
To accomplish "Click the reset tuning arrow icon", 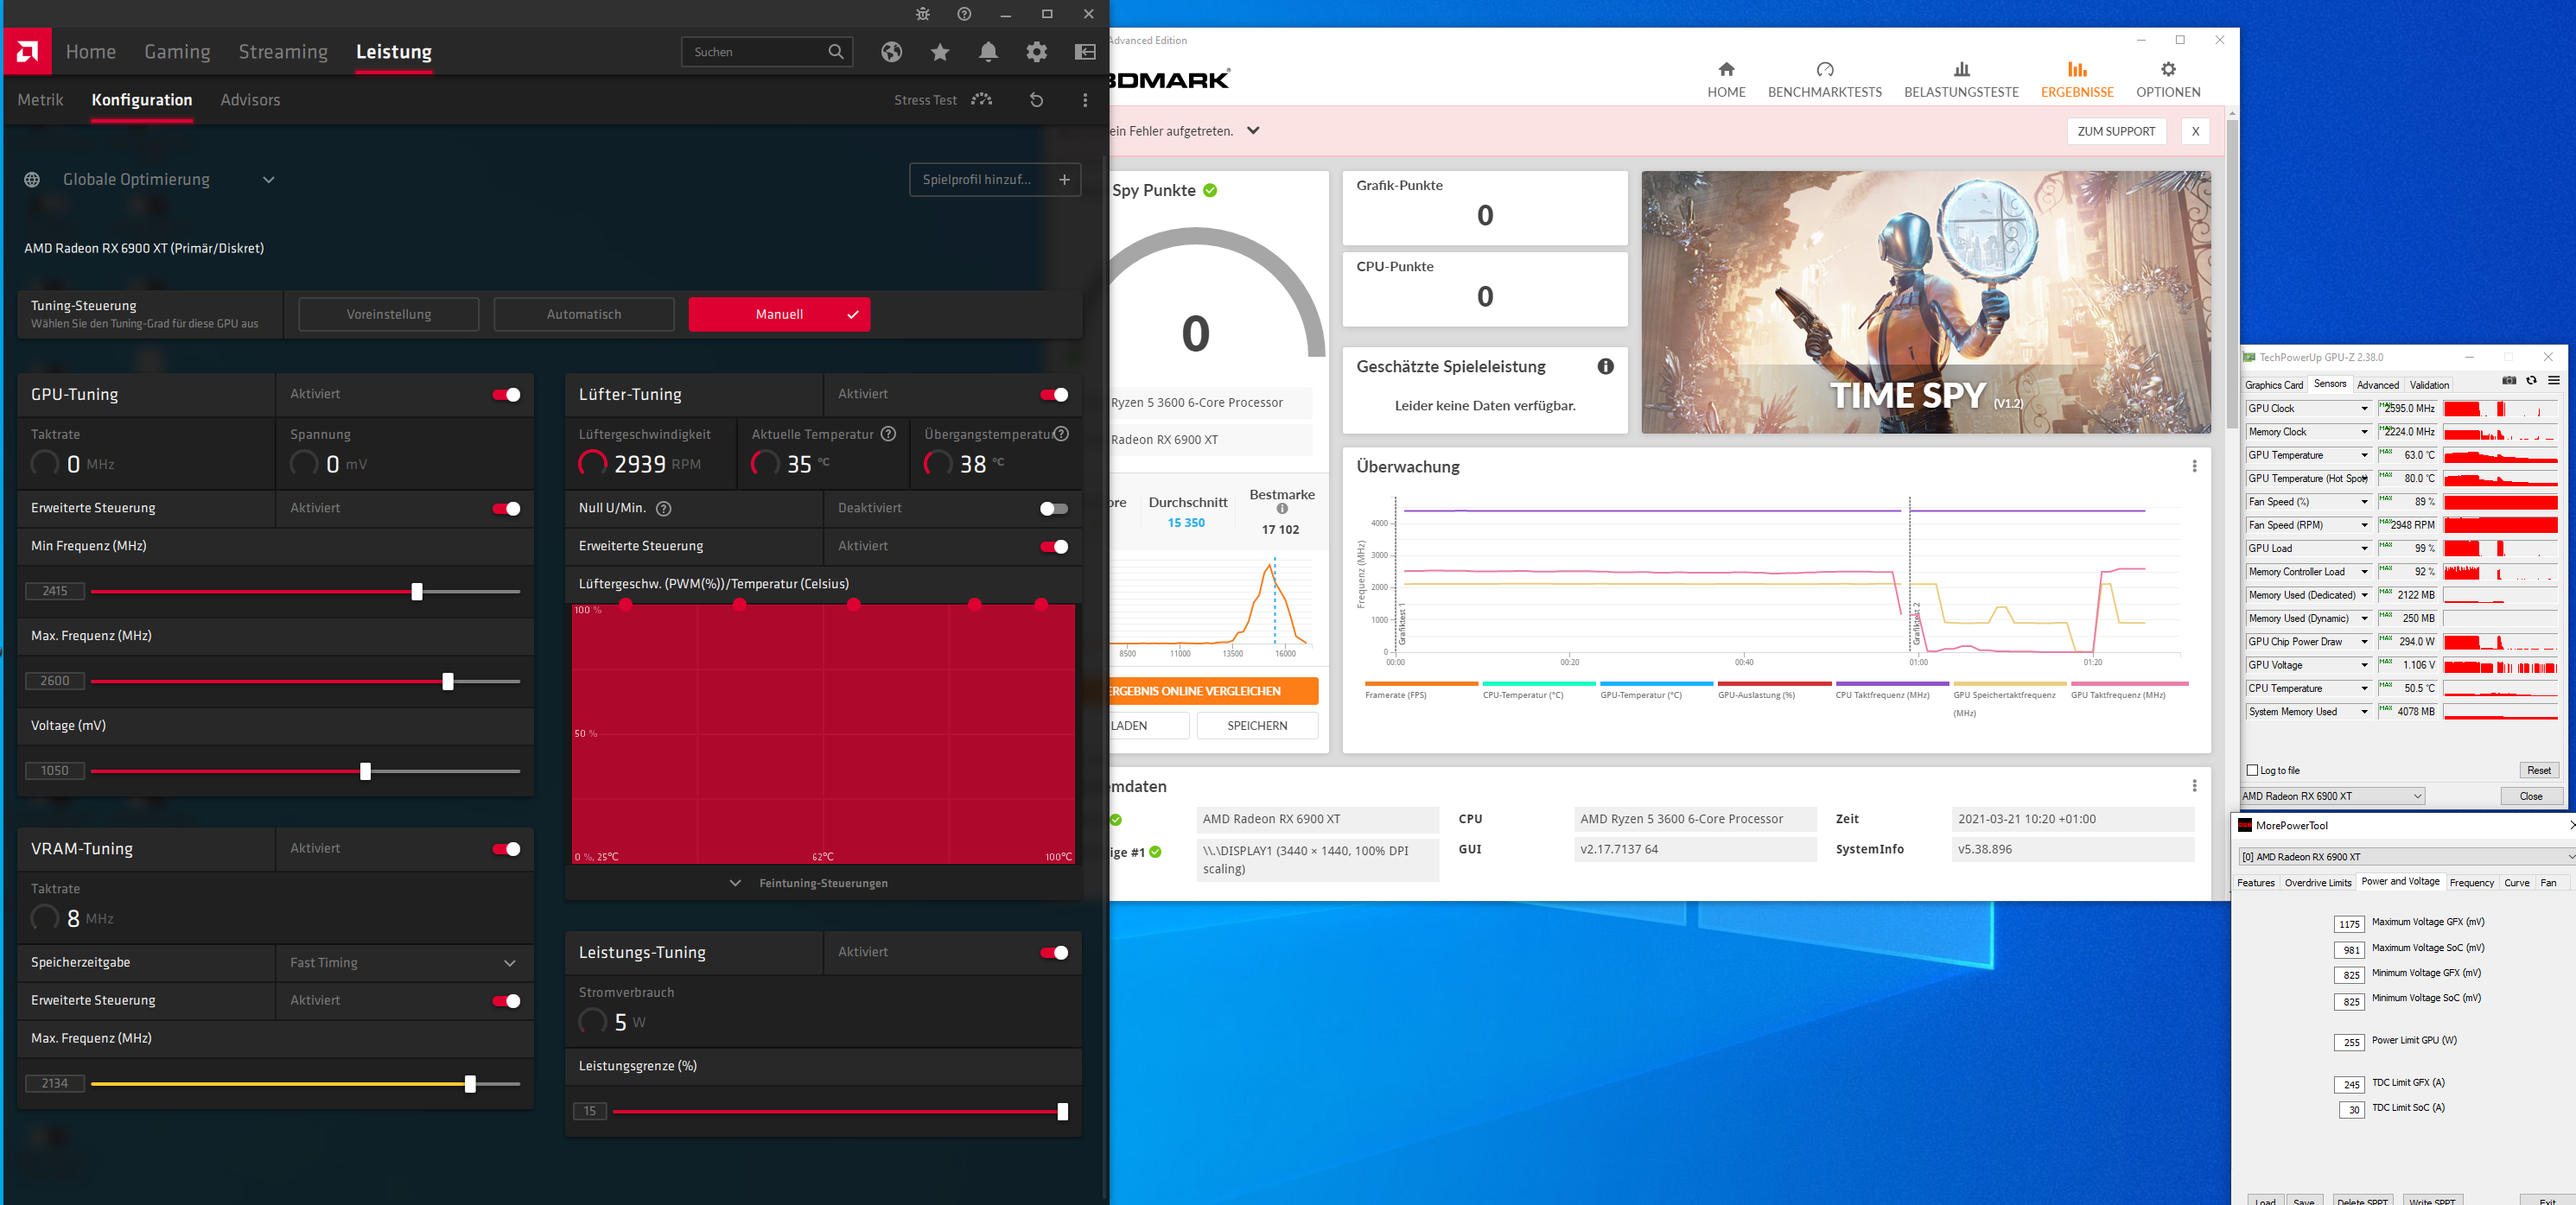I will (1036, 100).
